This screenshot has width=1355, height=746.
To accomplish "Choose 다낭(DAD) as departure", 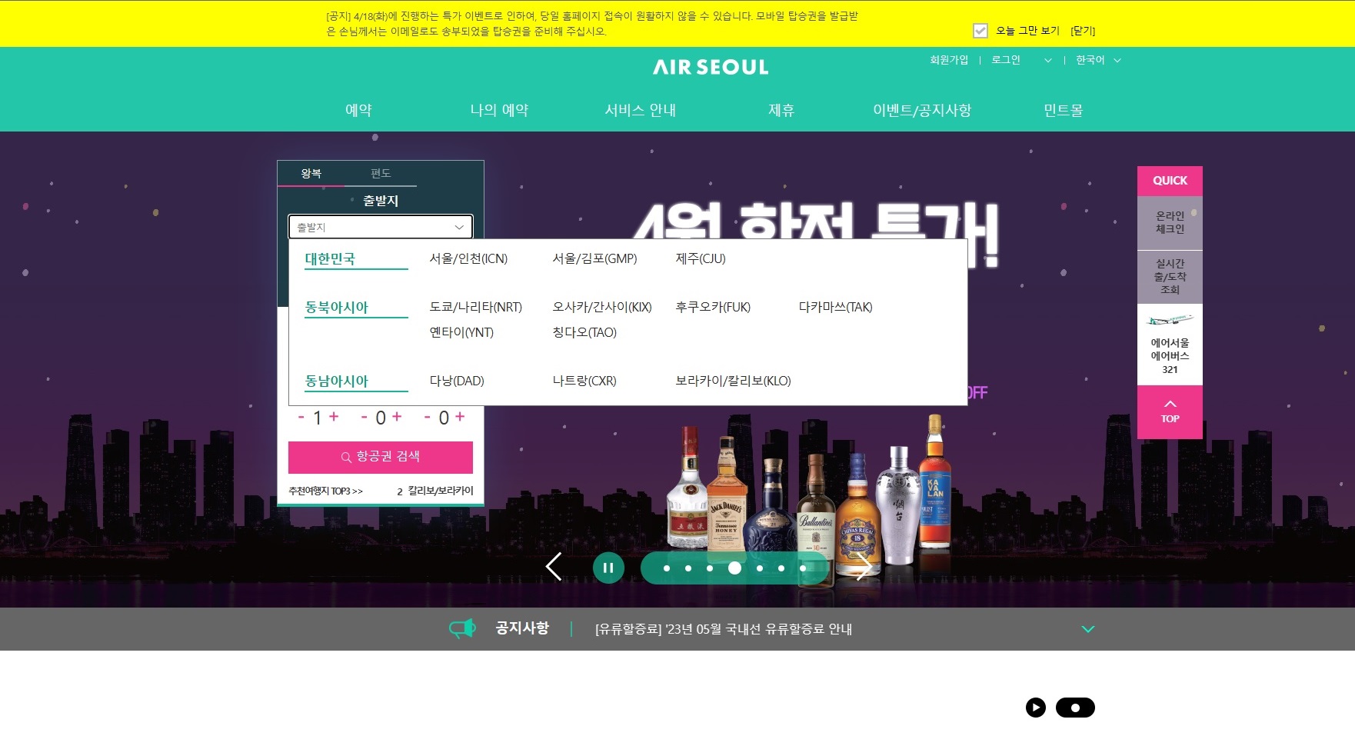I will [457, 381].
